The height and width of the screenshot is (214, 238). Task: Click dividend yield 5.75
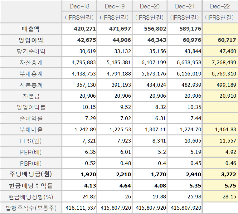[230, 186]
